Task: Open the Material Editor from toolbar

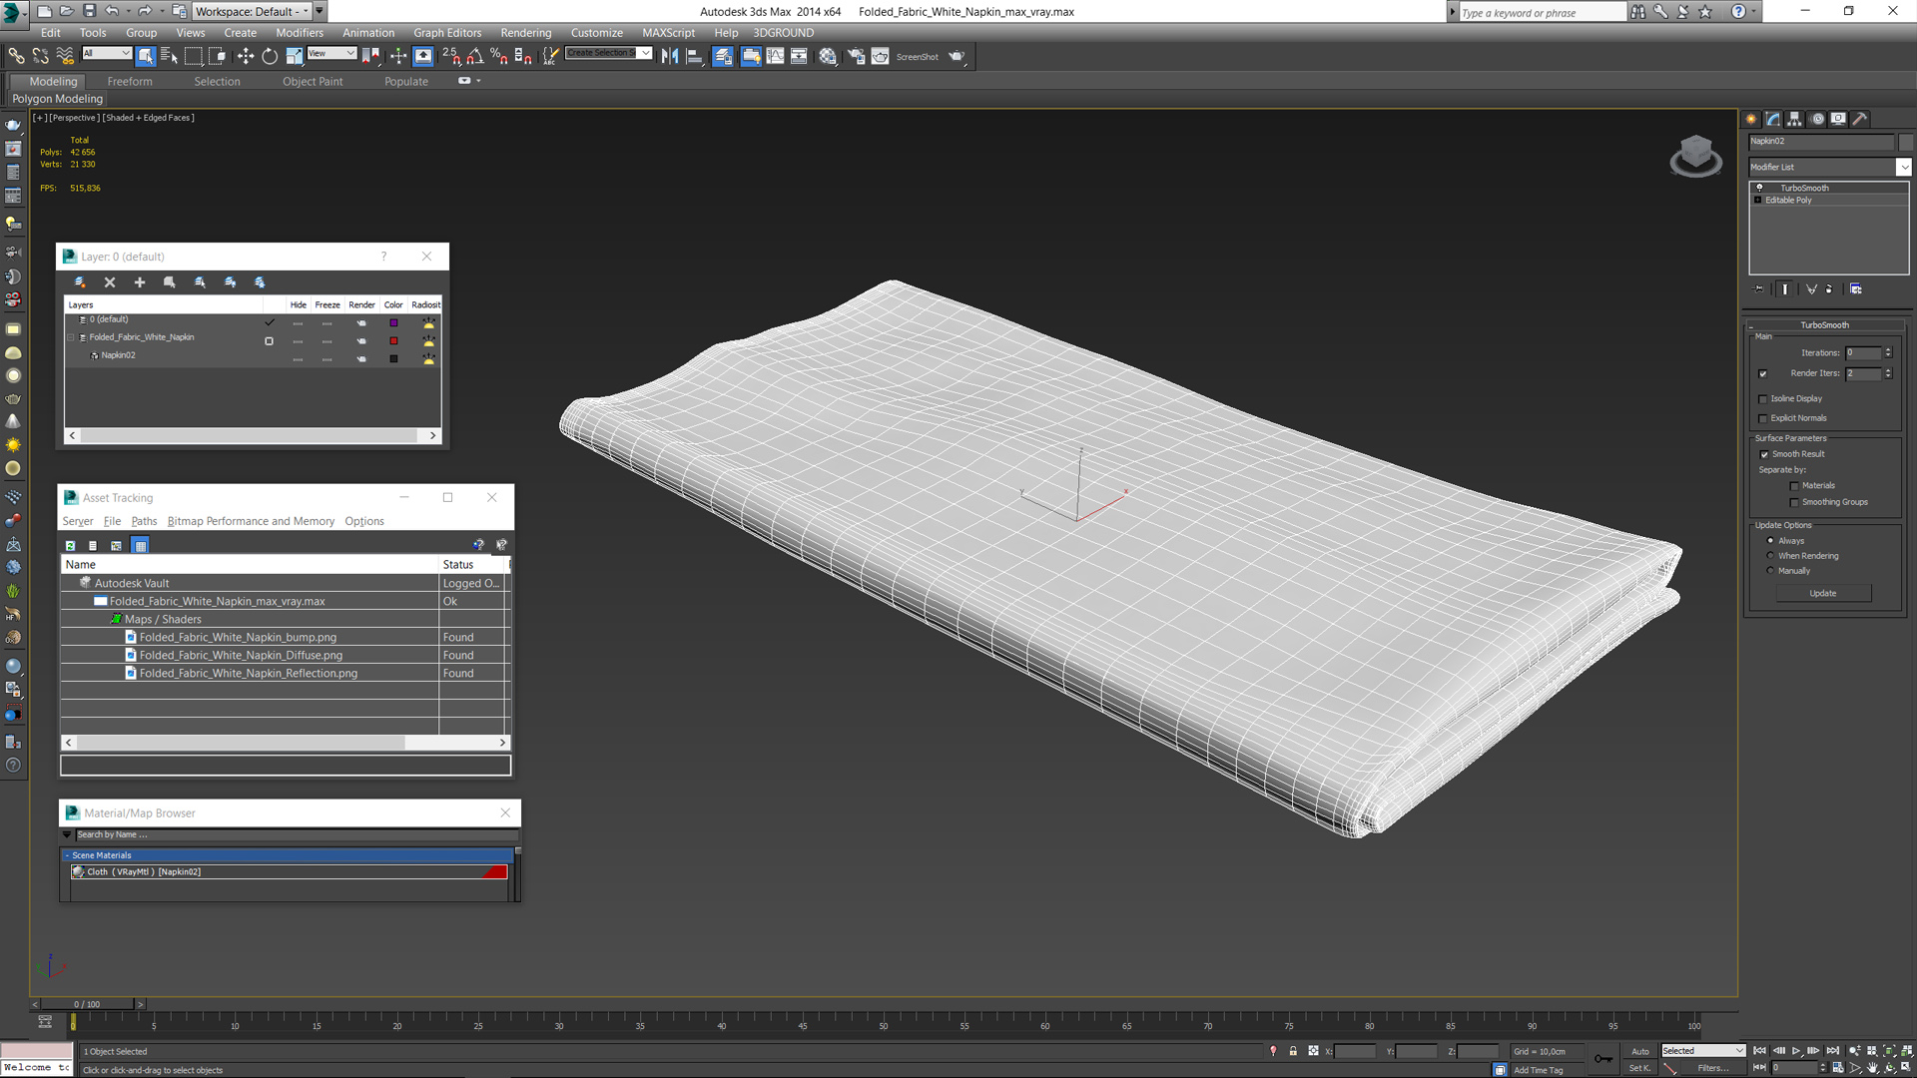Action: click(x=828, y=57)
